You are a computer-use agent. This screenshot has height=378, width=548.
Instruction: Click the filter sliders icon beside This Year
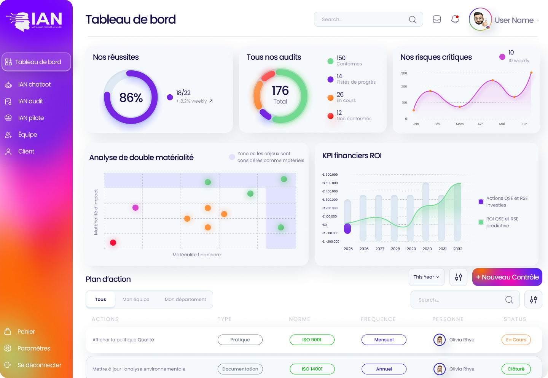459,277
